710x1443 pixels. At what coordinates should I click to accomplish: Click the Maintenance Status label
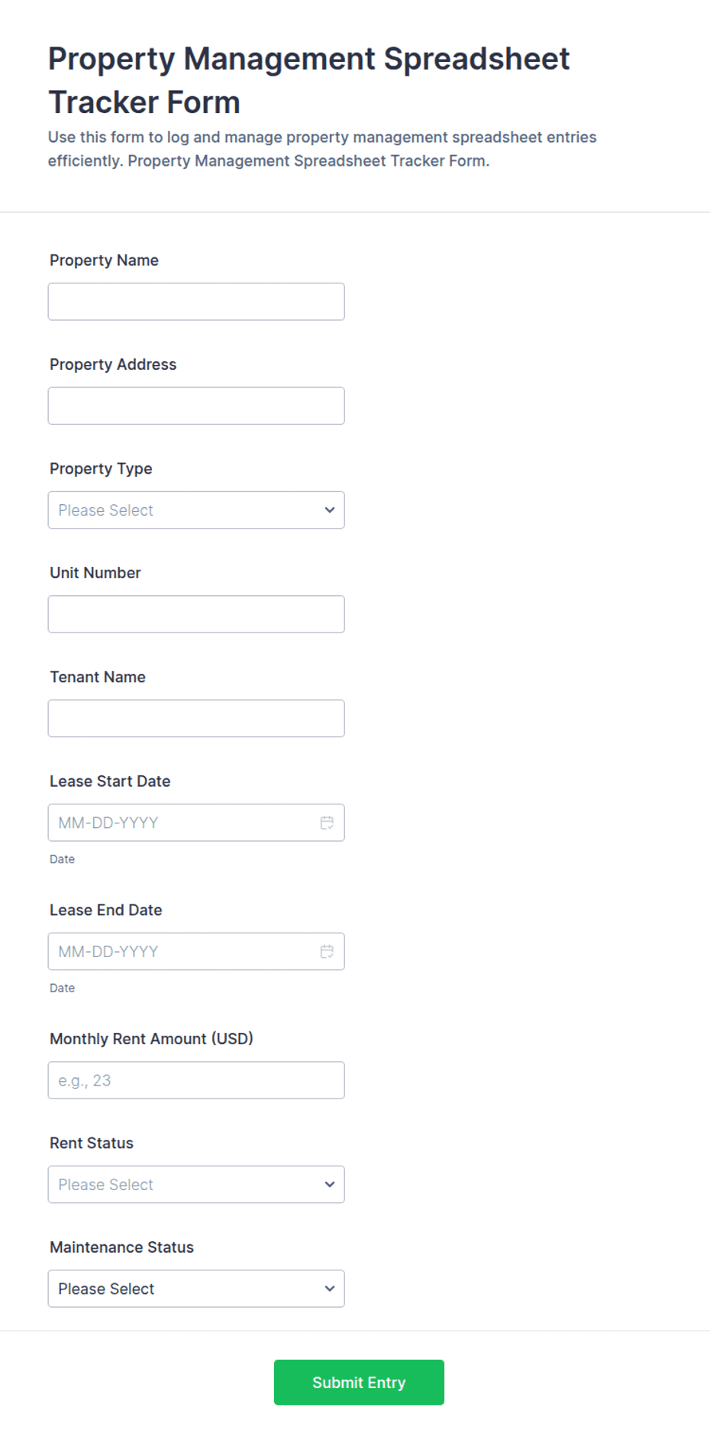(x=122, y=1247)
